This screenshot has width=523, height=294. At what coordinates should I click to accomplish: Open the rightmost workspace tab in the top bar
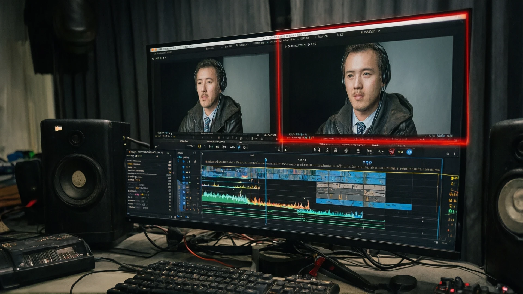point(370,32)
